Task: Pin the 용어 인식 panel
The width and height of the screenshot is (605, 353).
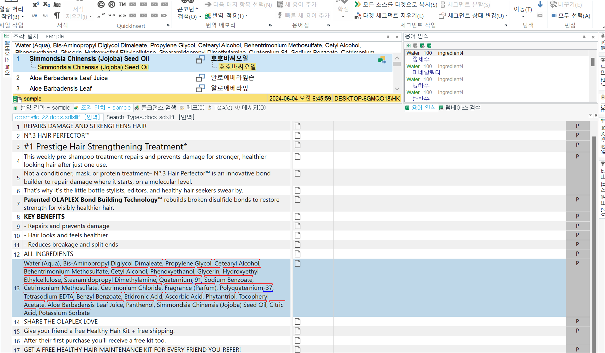Action: click(584, 37)
